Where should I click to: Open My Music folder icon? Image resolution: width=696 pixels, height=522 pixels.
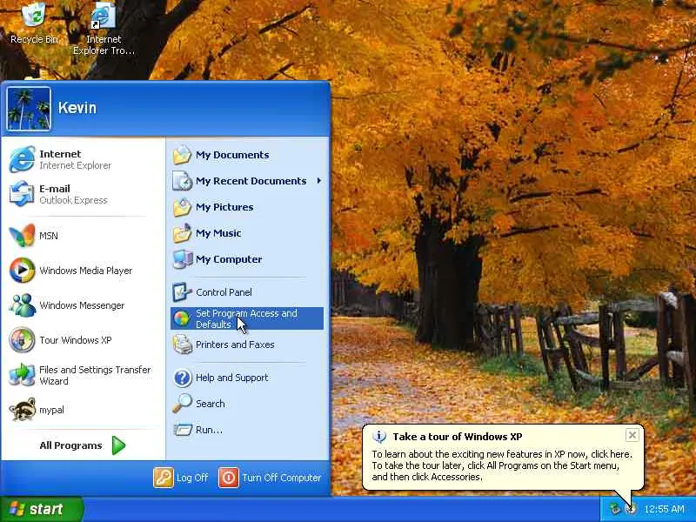pyautogui.click(x=182, y=233)
